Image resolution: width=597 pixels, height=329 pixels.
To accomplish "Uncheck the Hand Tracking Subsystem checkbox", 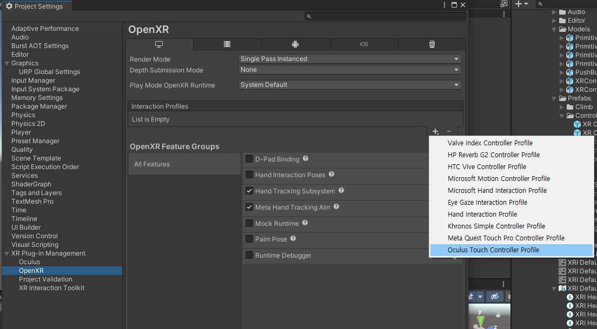I will pos(249,191).
